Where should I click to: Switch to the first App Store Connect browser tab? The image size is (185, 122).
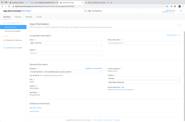click(x=21, y=3)
